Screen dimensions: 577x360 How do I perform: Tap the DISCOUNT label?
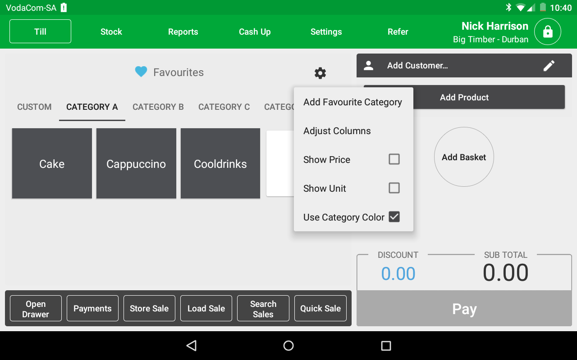pos(398,255)
